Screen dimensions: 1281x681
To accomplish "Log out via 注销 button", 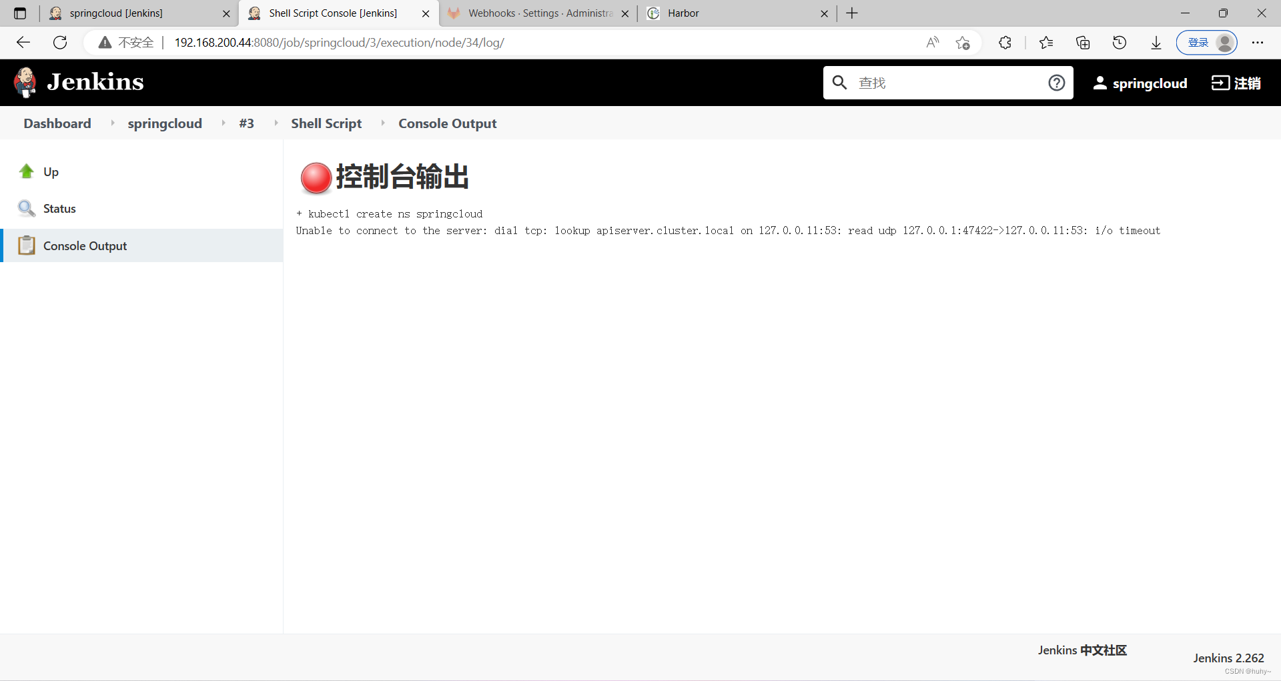I will [x=1236, y=83].
